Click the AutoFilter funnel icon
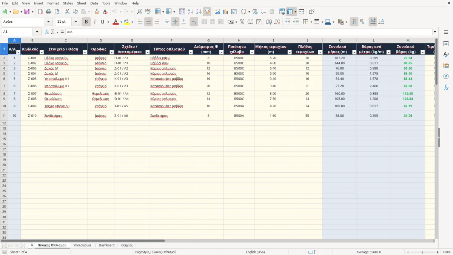The height and width of the screenshot is (255, 453). point(207,12)
